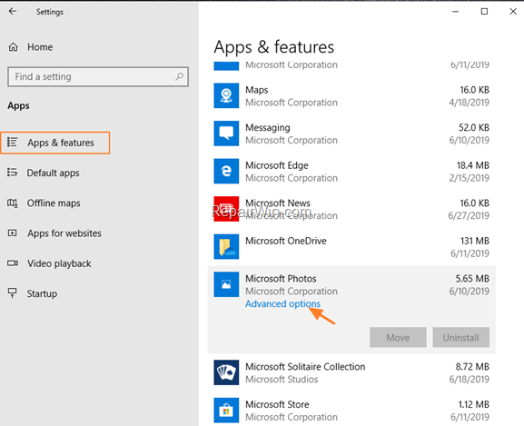
Task: Open Apps for websites section
Action: click(x=64, y=233)
